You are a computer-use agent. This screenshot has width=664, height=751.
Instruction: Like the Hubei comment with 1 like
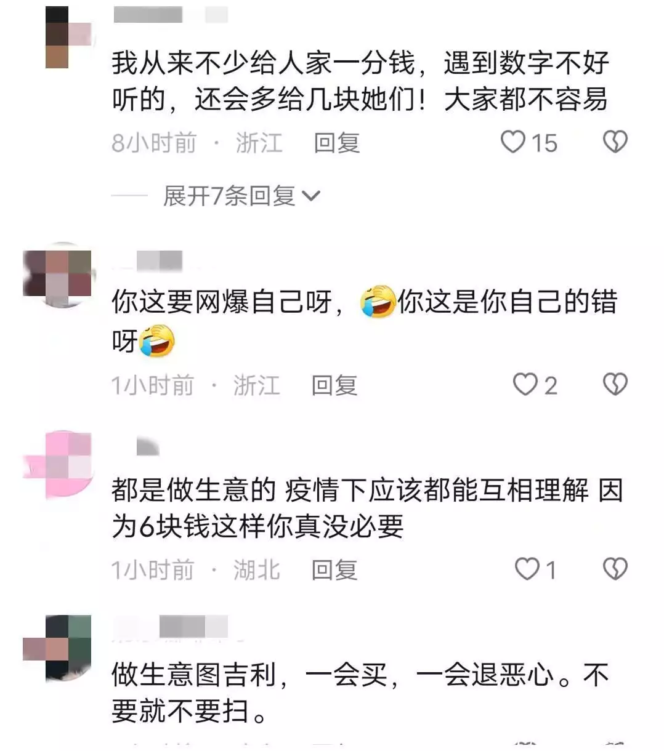click(527, 569)
